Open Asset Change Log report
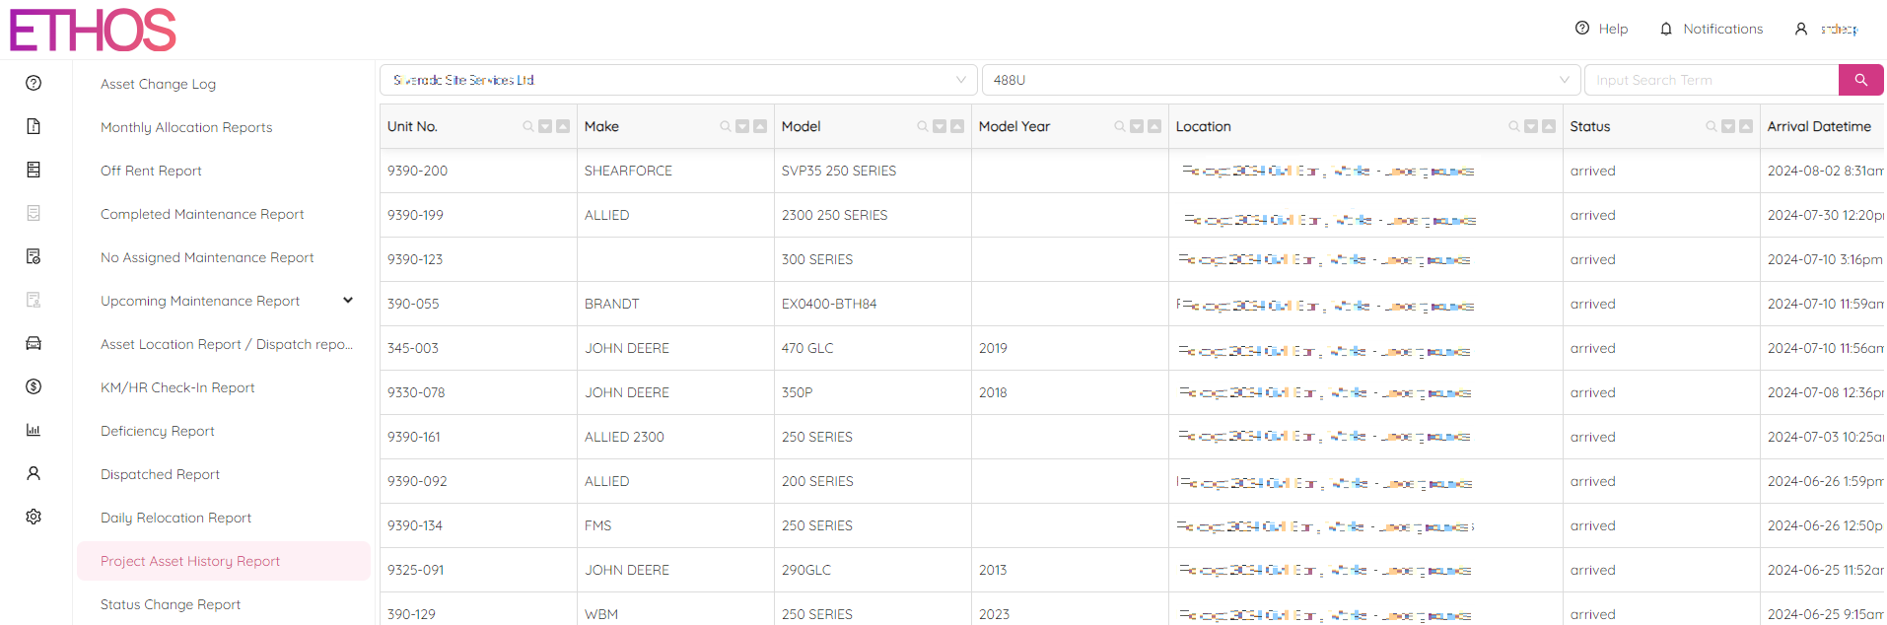 [x=158, y=84]
